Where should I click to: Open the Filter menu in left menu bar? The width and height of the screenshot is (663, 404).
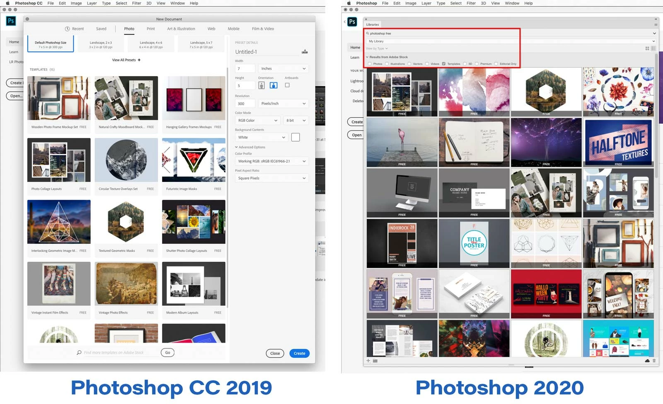point(137,3)
